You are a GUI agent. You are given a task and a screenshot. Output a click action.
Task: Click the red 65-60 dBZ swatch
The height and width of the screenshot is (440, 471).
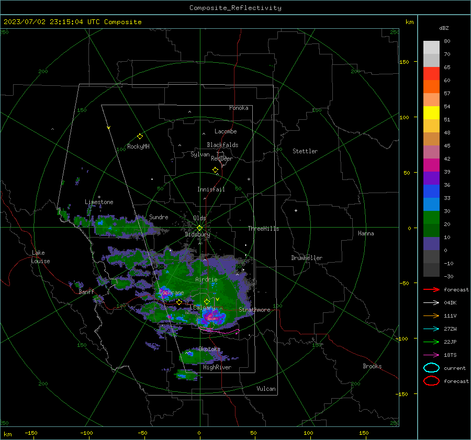coord(431,73)
